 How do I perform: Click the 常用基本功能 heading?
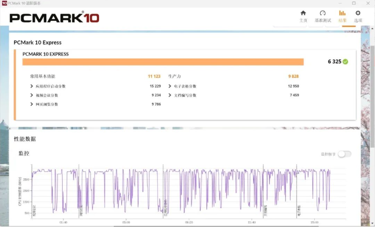[43, 76]
